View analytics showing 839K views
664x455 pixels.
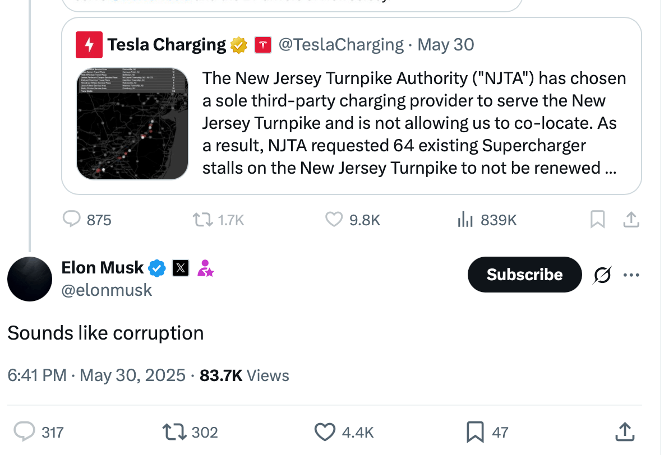[465, 219]
